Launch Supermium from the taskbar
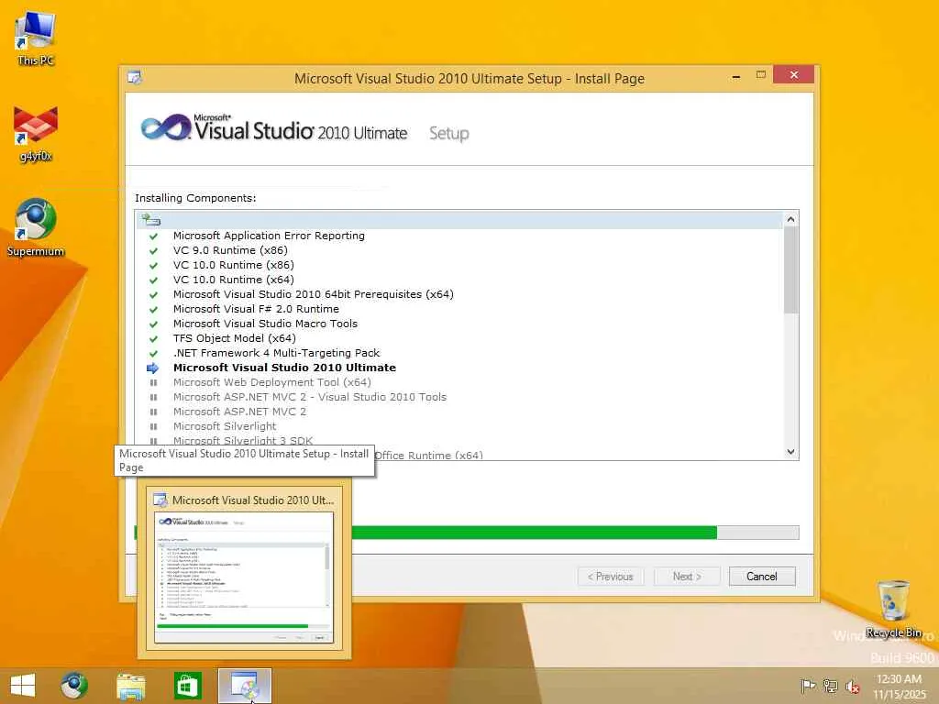 pos(74,686)
